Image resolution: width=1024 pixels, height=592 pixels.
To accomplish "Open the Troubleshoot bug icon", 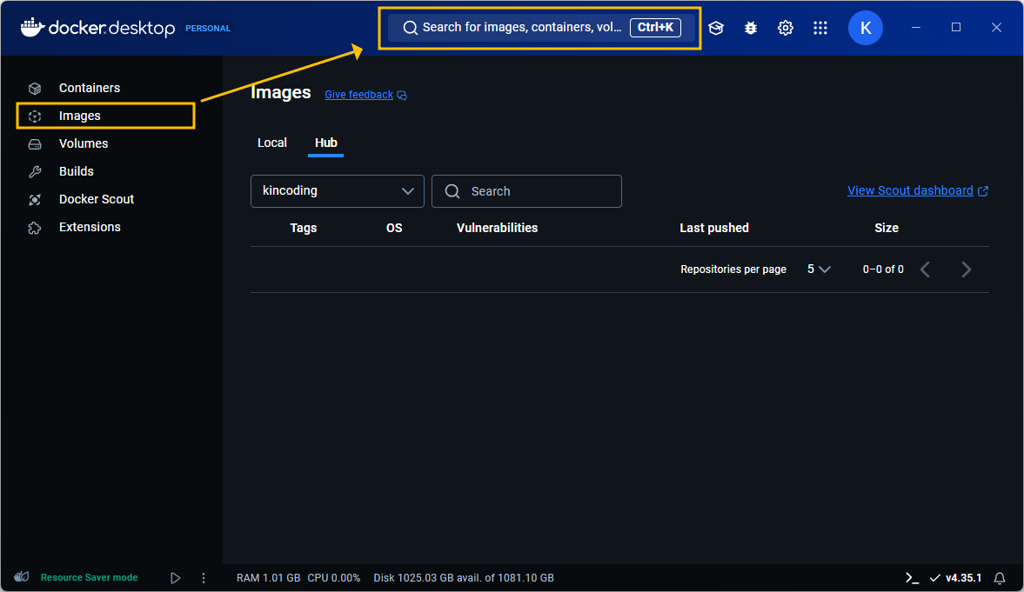I will pos(750,28).
